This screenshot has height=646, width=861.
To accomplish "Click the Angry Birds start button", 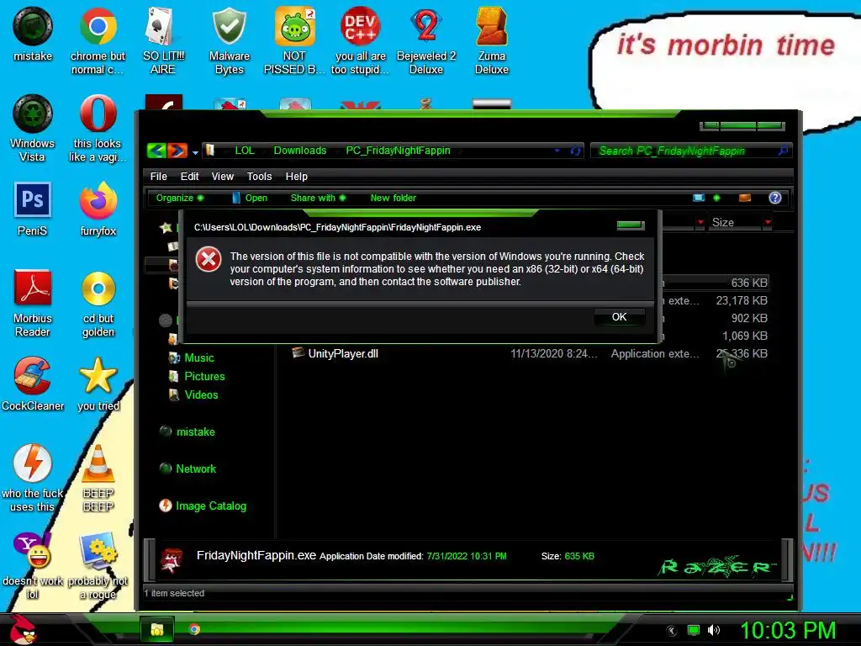I will click(23, 629).
